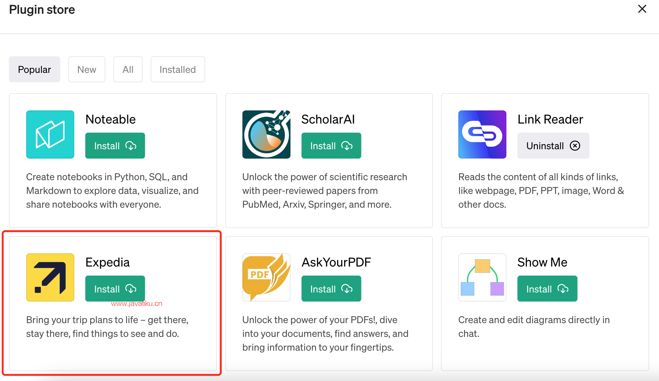Switch to the New tab
The height and width of the screenshot is (381, 659).
[x=87, y=69]
